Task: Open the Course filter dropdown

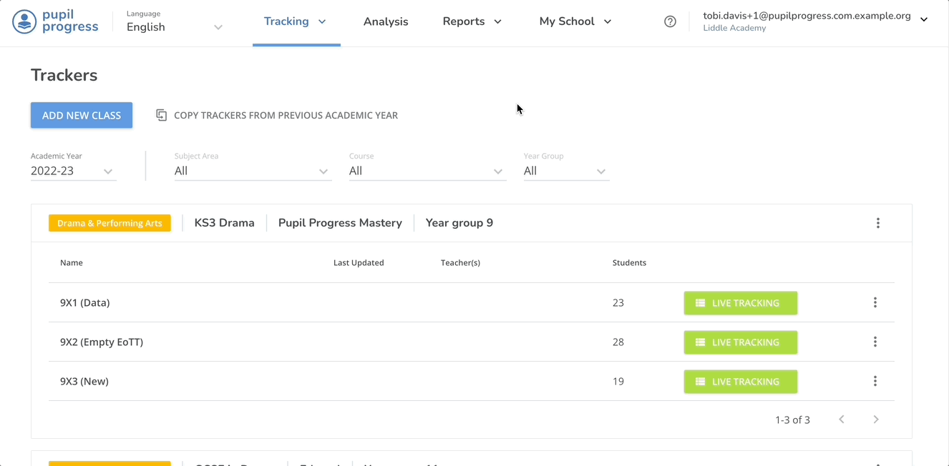Action: coord(427,171)
